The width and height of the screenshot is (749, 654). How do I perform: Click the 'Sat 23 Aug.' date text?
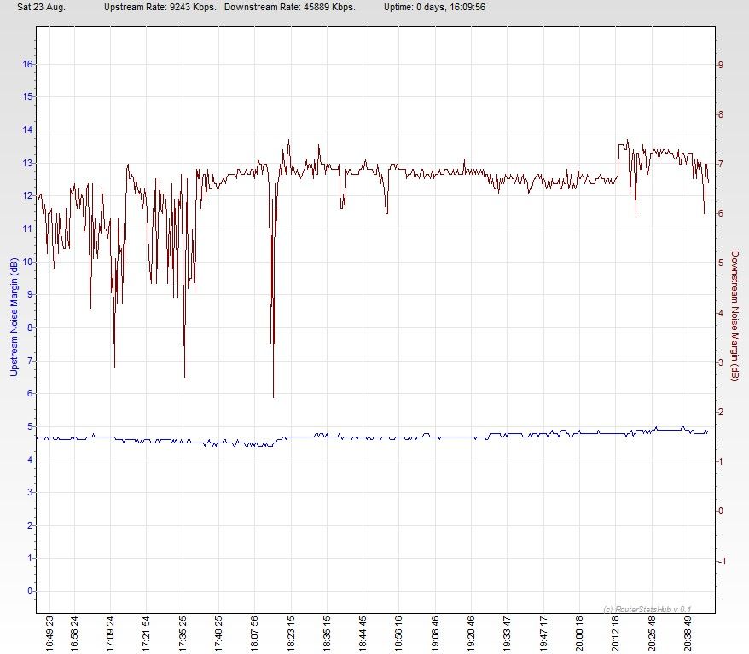[41, 7]
